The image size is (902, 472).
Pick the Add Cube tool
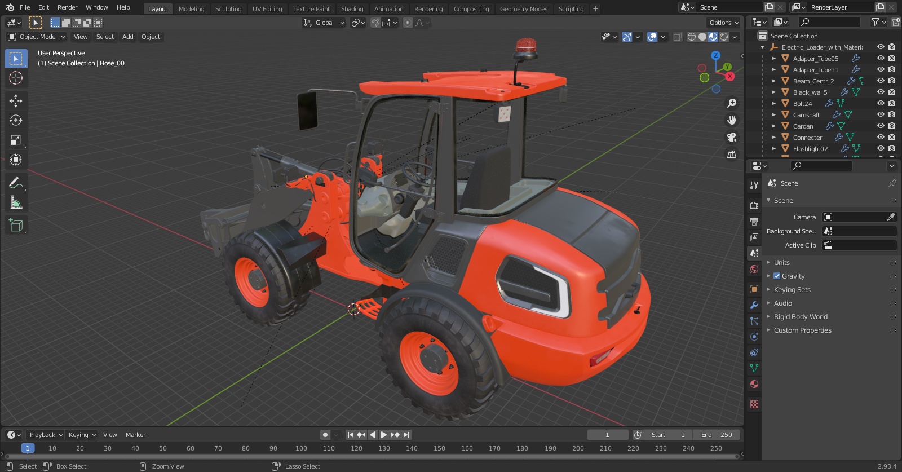click(16, 226)
